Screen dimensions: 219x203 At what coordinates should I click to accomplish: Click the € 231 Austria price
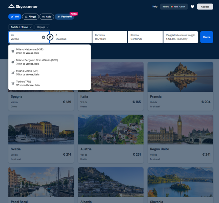point(137,155)
